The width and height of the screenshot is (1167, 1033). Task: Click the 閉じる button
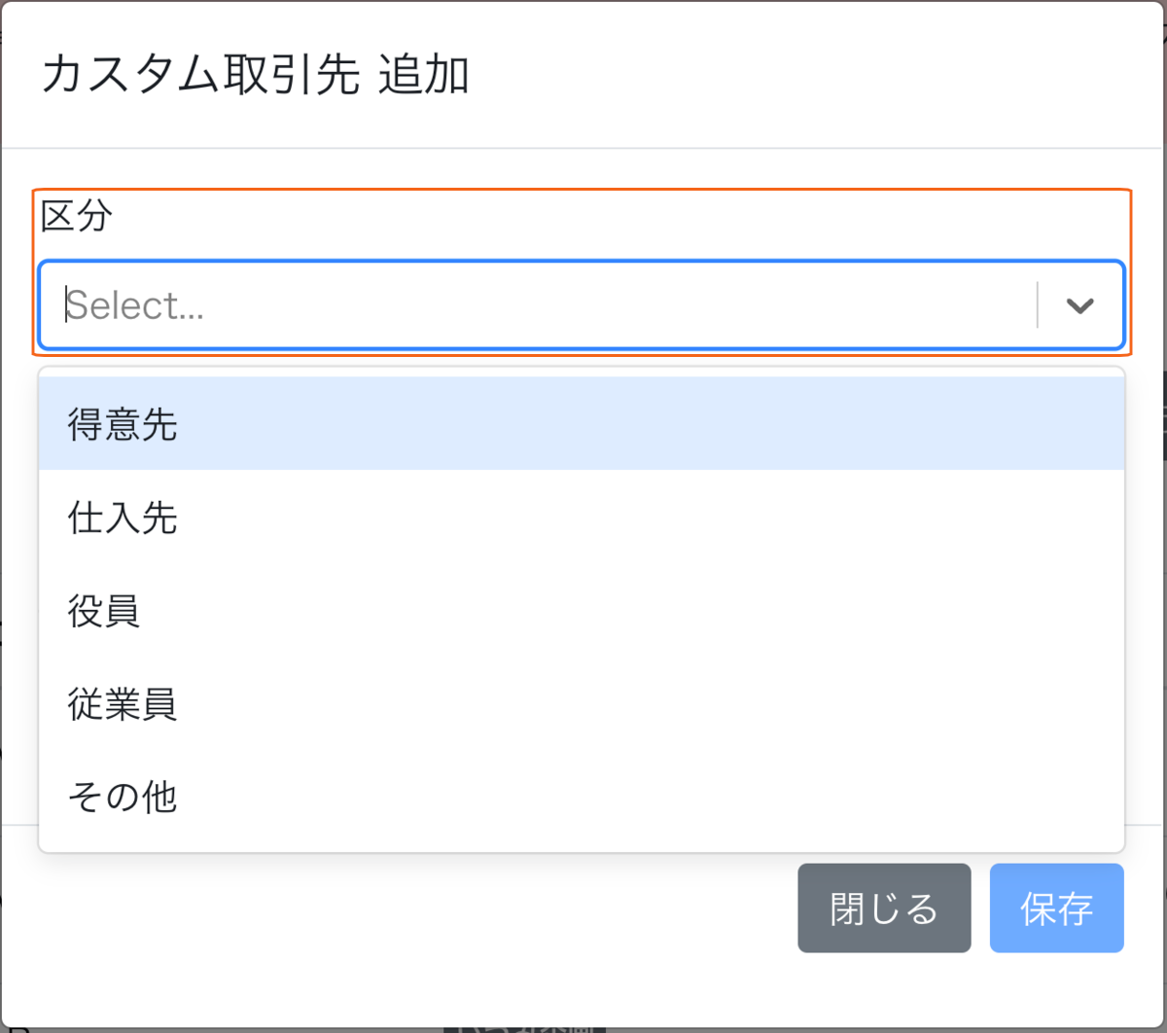(884, 908)
